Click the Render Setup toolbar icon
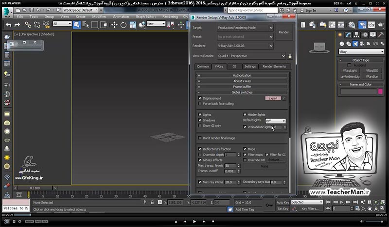Image resolution: width=389 pixels, height=227 pixels. (x=362, y=25)
